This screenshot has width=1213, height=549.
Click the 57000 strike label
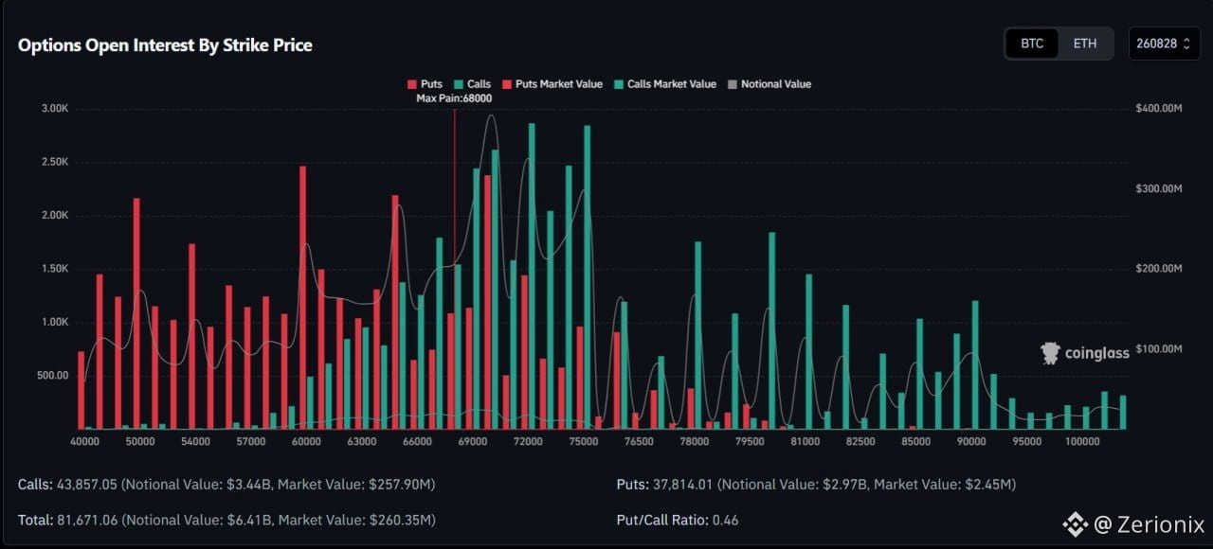pyautogui.click(x=250, y=441)
